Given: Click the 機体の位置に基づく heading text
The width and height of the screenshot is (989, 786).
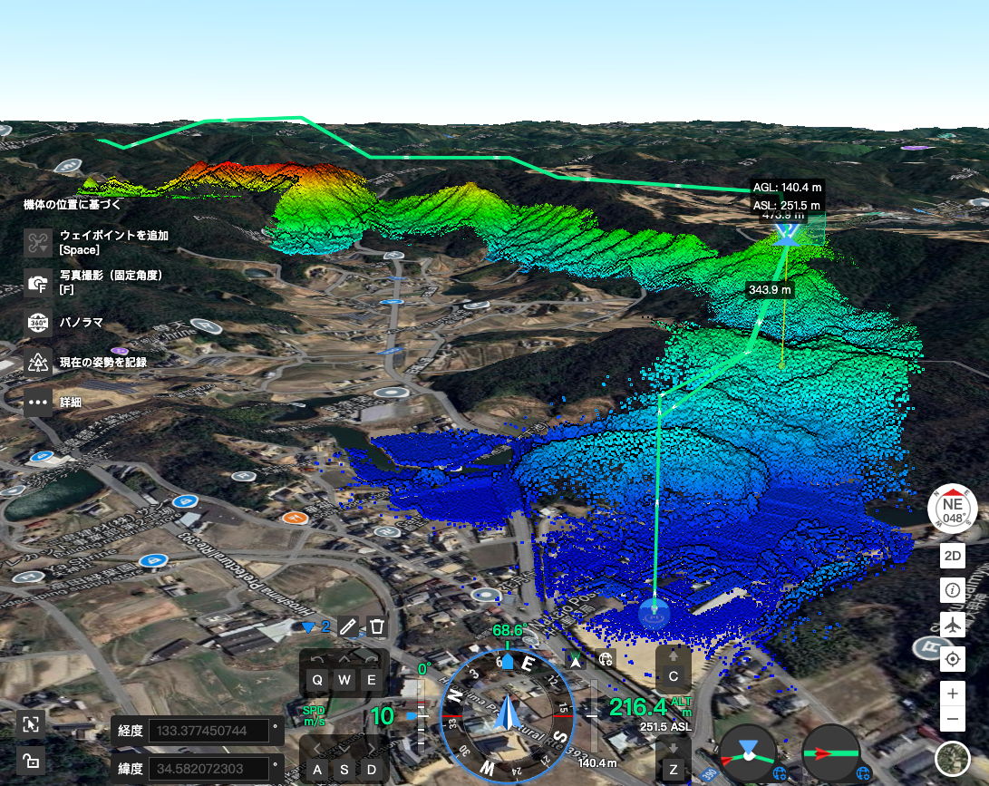Looking at the screenshot, I should click(x=72, y=204).
